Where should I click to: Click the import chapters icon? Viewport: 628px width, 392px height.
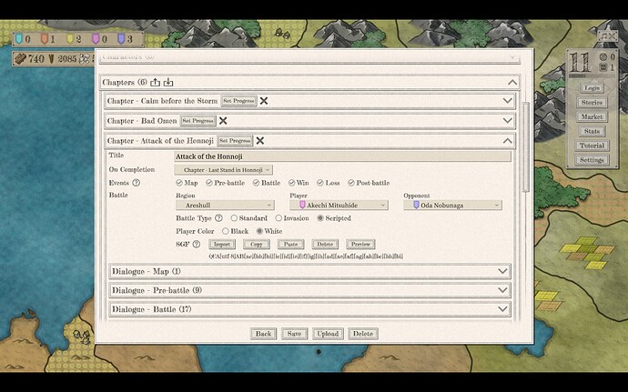tap(168, 82)
